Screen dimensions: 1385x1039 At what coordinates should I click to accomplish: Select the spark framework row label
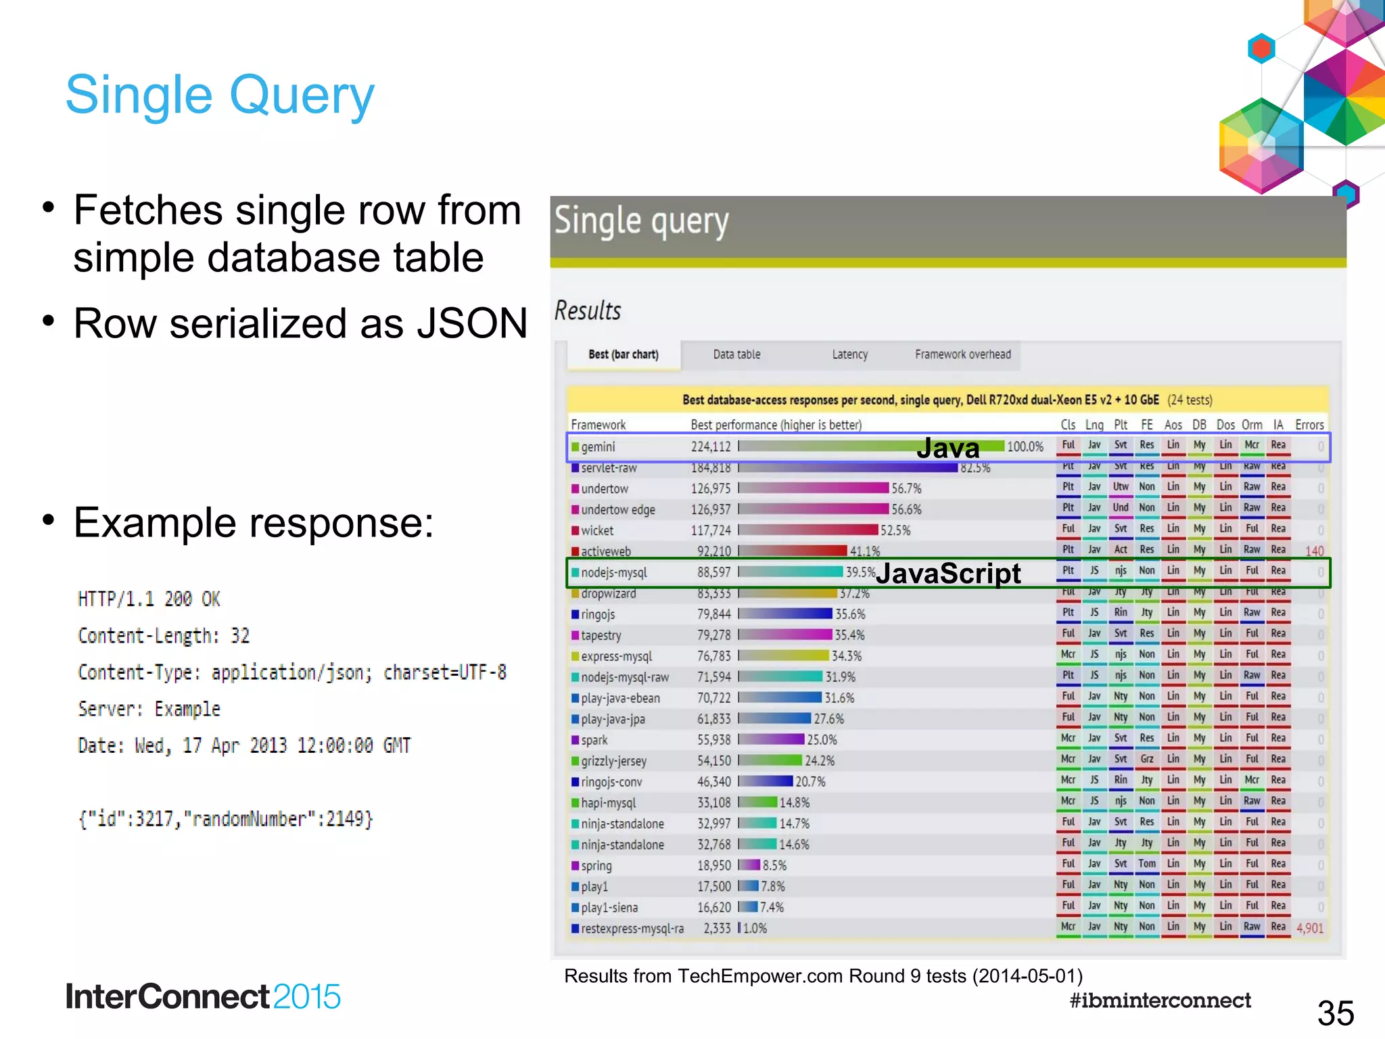[x=594, y=741]
